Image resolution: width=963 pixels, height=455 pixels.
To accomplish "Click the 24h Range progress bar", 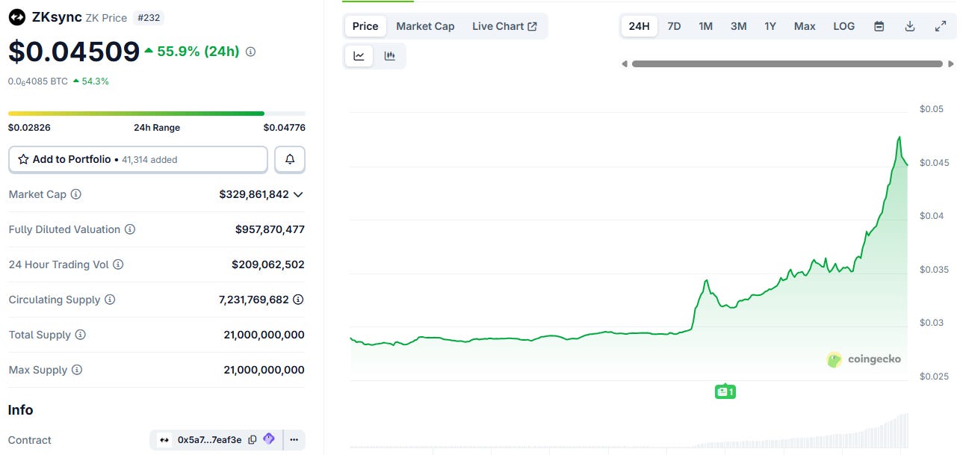I will (x=157, y=114).
